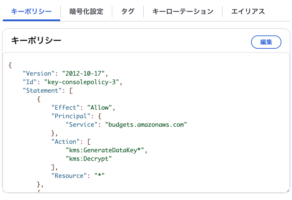Click the "kms:Decrypt" action line
This screenshot has height=200, width=292.
tap(89, 158)
